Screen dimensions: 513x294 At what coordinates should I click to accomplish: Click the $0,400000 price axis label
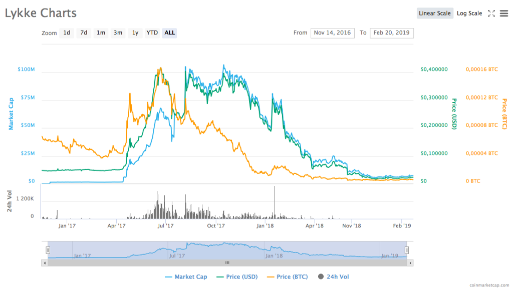[x=434, y=69]
